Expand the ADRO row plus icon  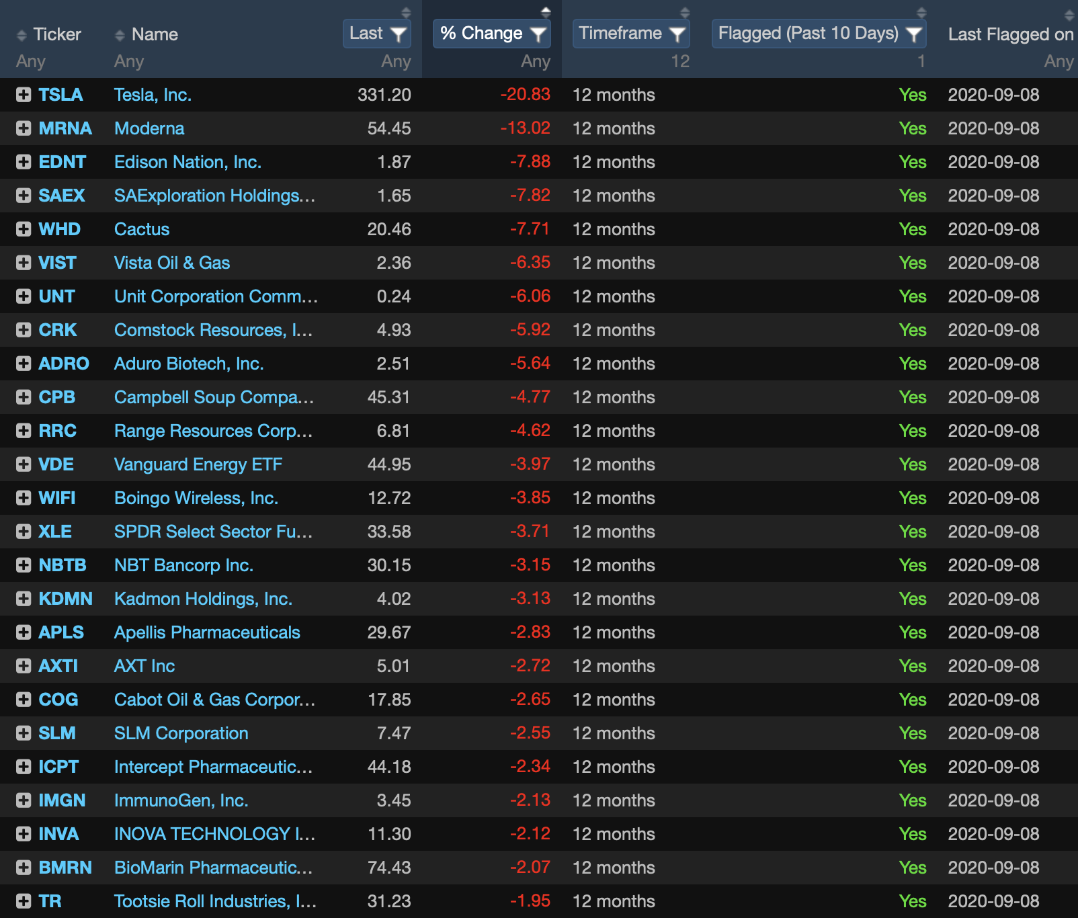[24, 364]
